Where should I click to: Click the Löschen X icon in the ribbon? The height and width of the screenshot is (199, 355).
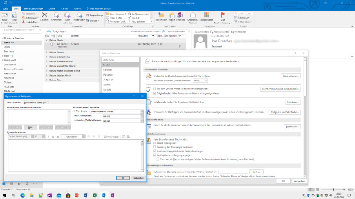[45, 15]
